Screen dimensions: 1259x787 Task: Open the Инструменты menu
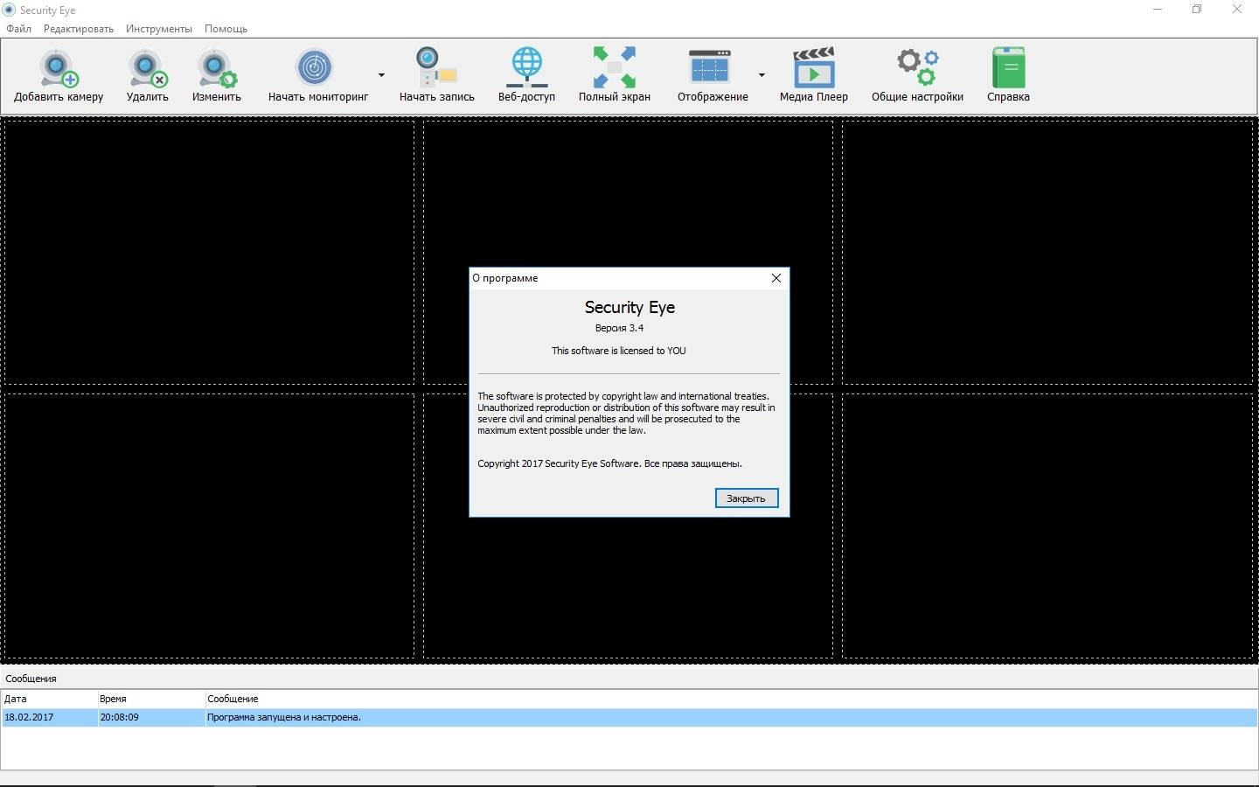point(159,29)
